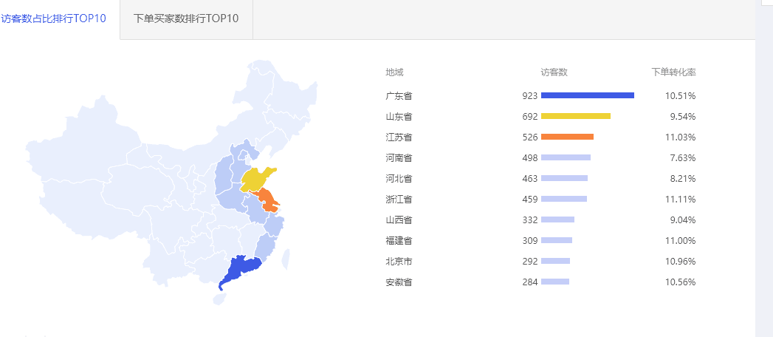Select the 浙江省 row label
Viewport: 773px width, 337px height.
399,200
